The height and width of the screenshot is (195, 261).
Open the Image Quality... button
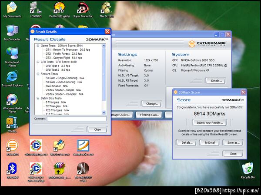(x=122, y=115)
